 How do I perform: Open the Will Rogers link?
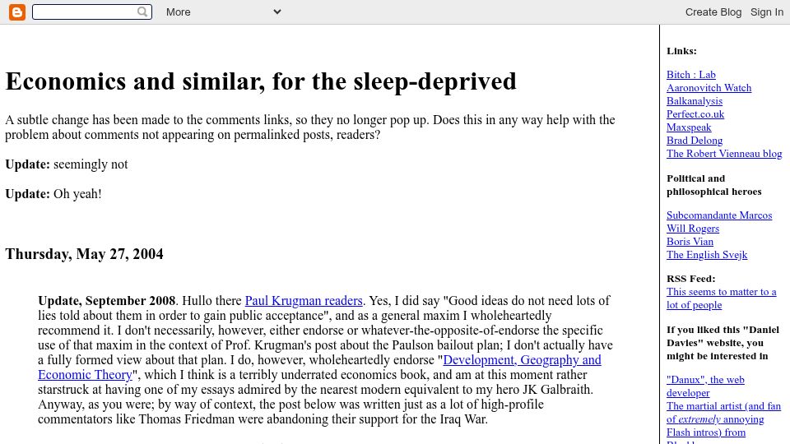[693, 228]
